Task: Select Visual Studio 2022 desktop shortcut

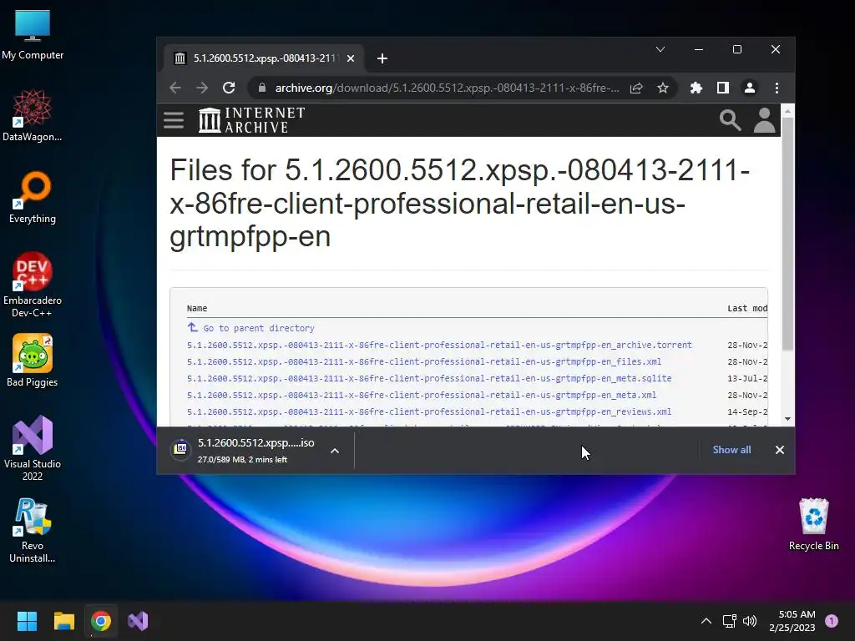Action: pos(33,448)
